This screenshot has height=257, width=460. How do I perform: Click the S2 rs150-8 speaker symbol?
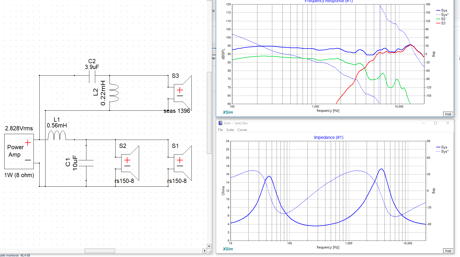coord(130,163)
